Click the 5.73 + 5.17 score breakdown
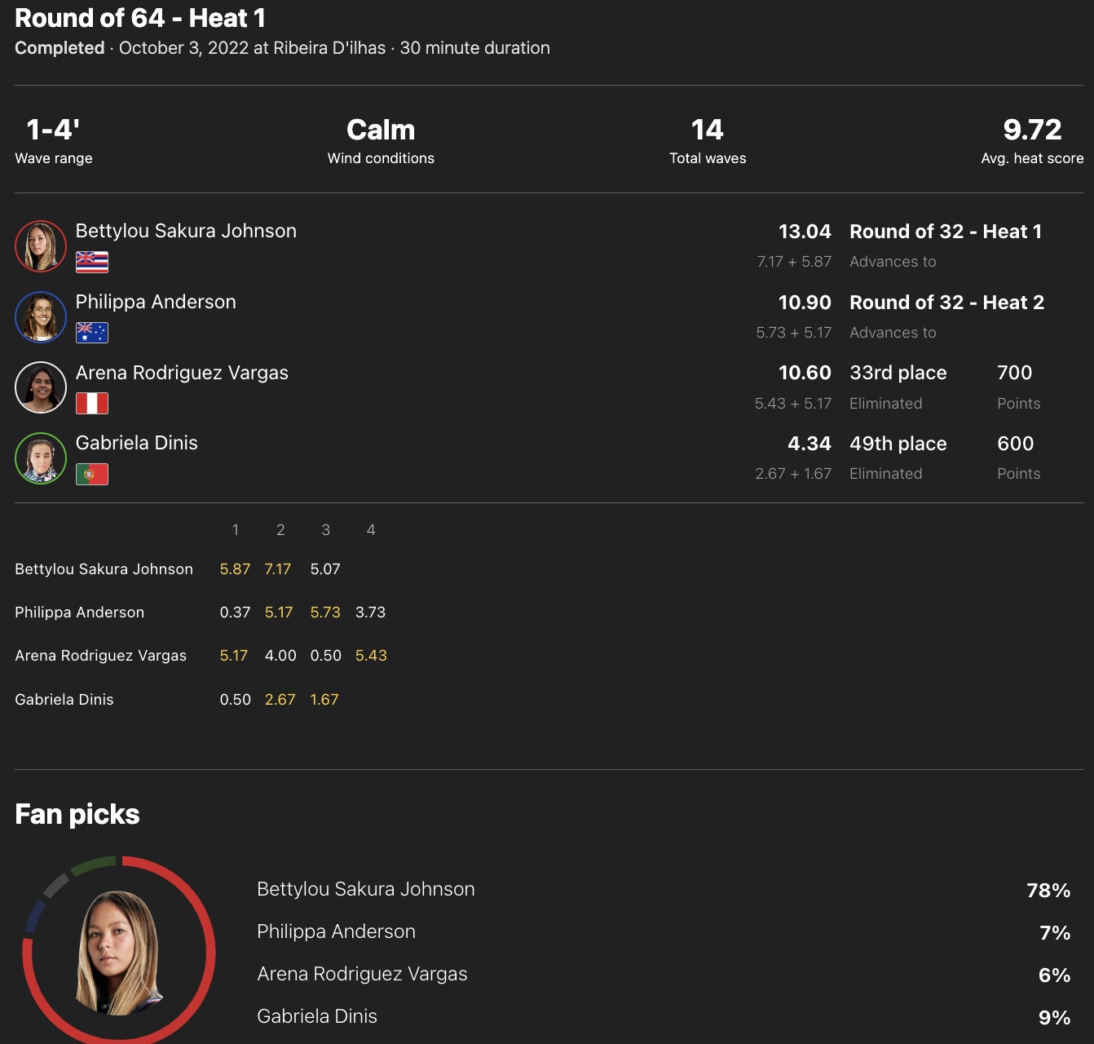1094x1044 pixels. pyautogui.click(x=794, y=333)
